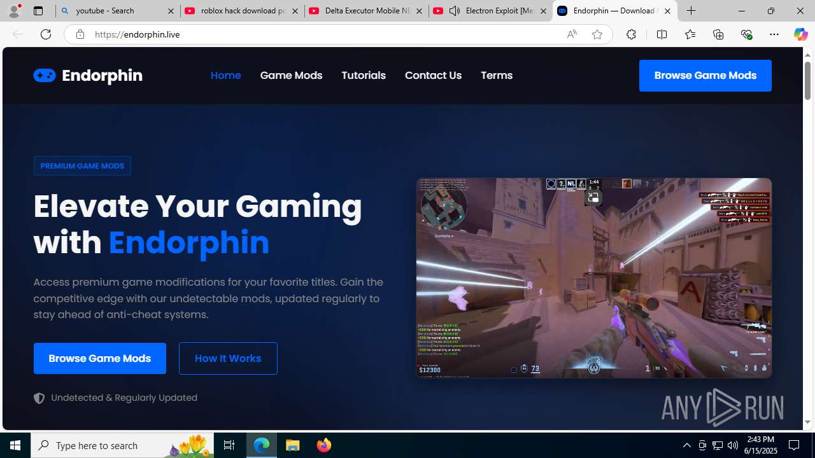Open Browser essentials icon
Screen dimensions: 815x458
pos(746,34)
